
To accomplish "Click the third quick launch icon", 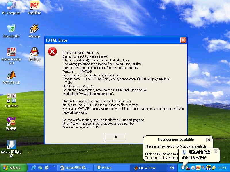I will point(47,168).
